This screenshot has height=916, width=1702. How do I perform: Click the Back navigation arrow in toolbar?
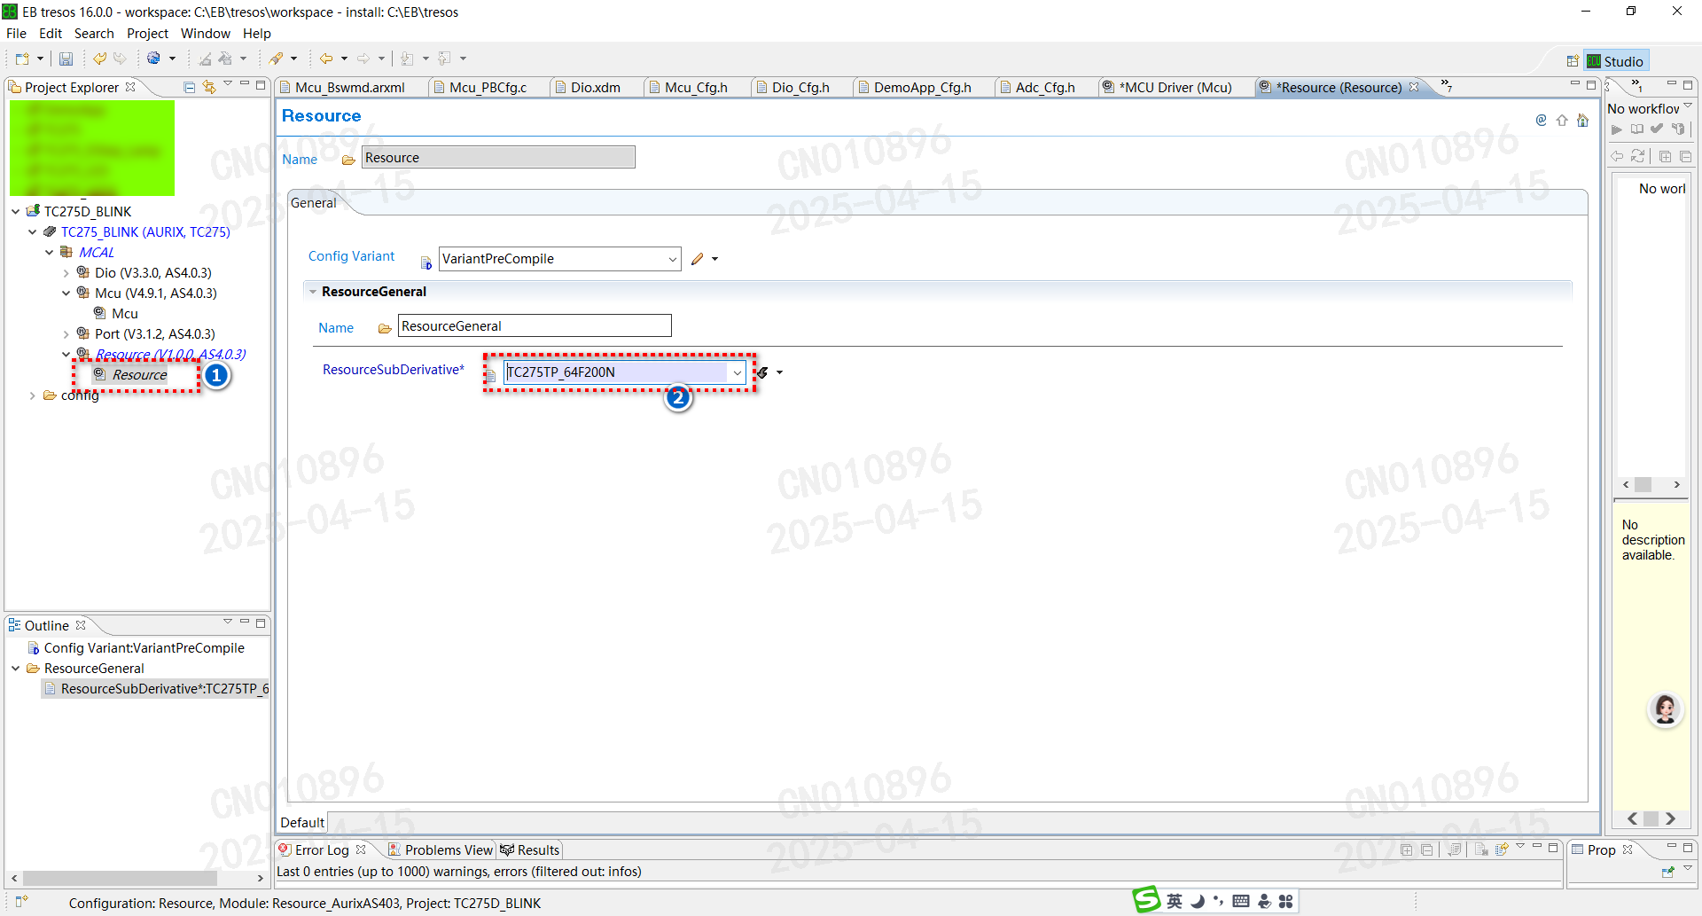coord(326,59)
